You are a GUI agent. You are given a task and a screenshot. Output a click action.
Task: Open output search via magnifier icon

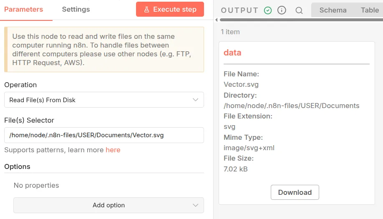(x=299, y=10)
